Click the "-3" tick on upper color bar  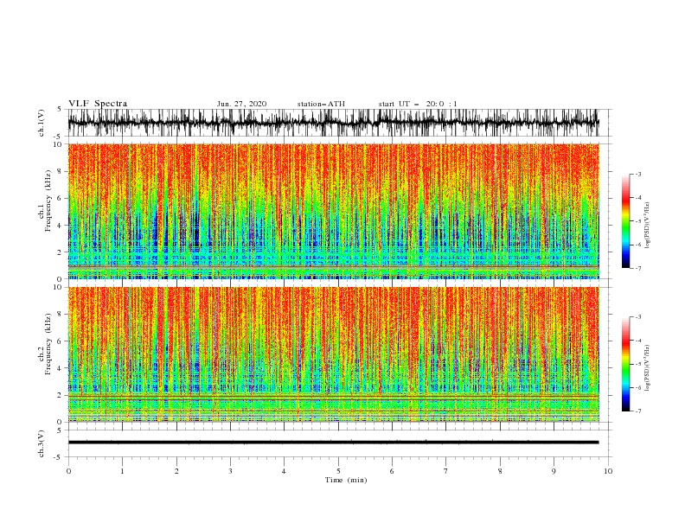(638, 174)
